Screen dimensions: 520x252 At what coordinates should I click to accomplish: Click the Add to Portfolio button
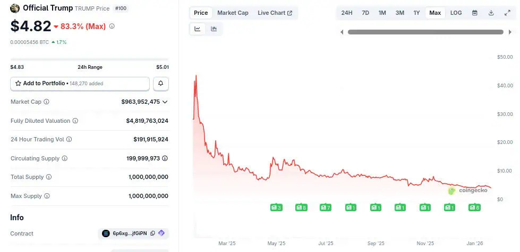80,84
